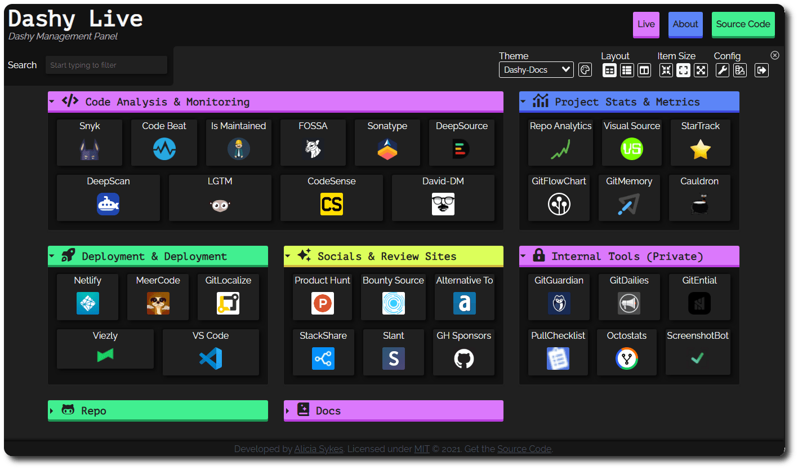Open the Snyk tile
The image size is (798, 469).
[90, 142]
